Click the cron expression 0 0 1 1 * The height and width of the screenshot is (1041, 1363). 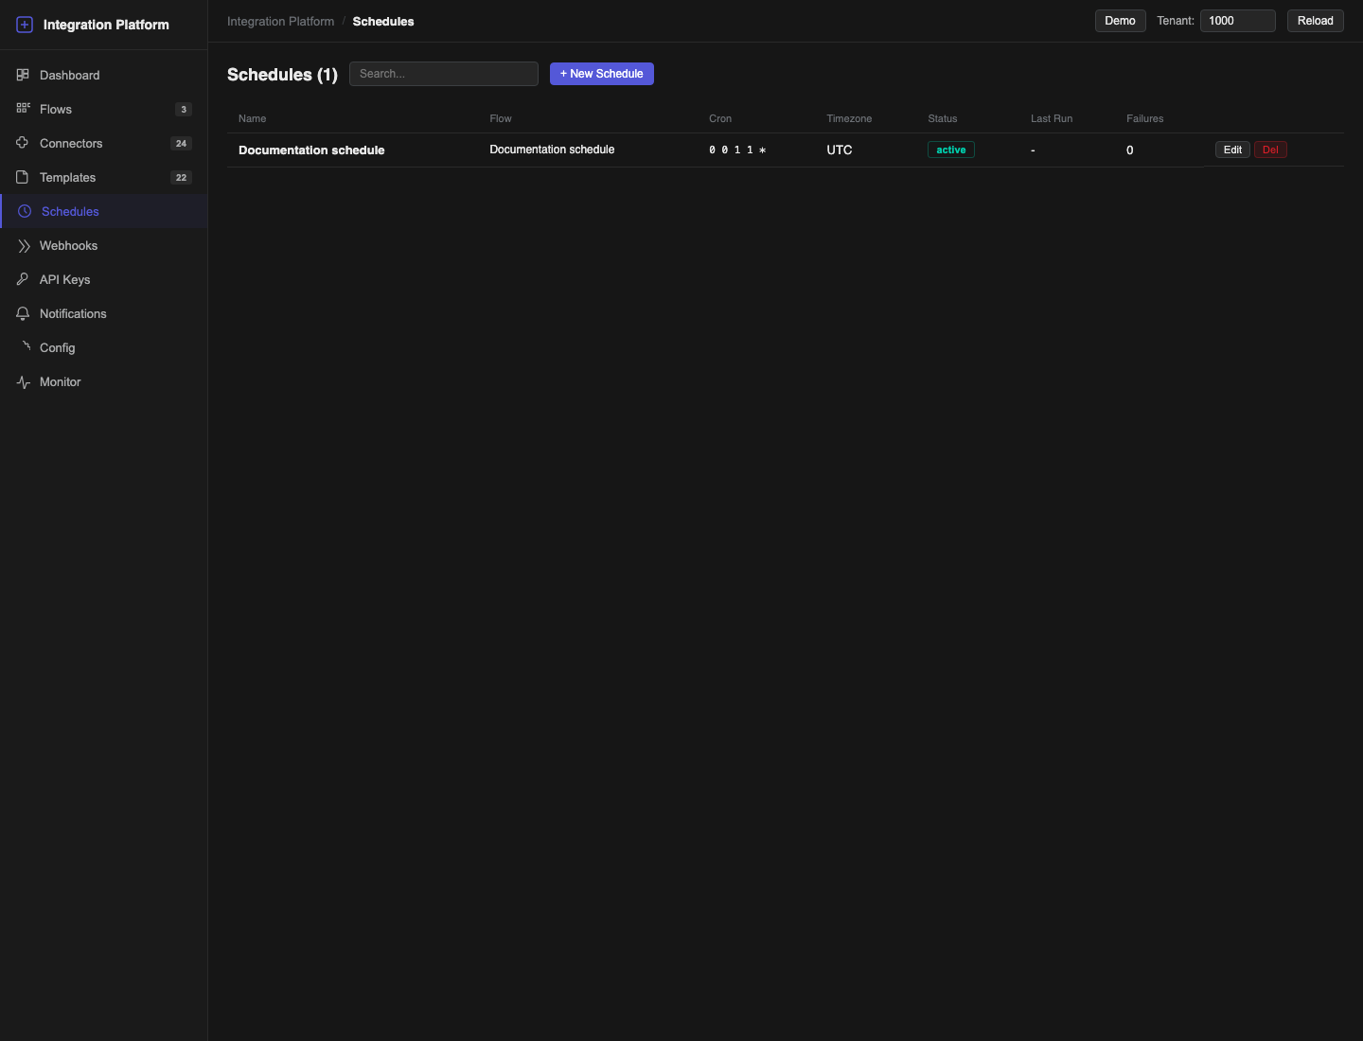point(737,150)
